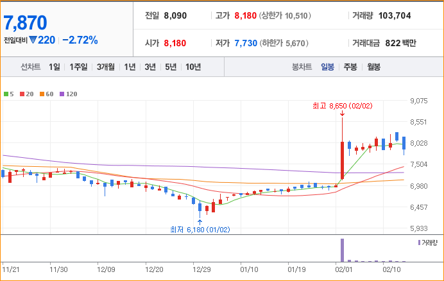
Task: Click the 12/09 date label on axis
Action: click(106, 269)
